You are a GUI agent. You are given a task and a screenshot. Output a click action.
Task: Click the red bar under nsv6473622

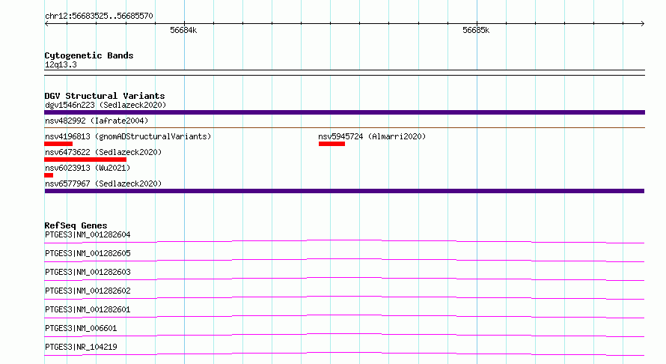85,160
